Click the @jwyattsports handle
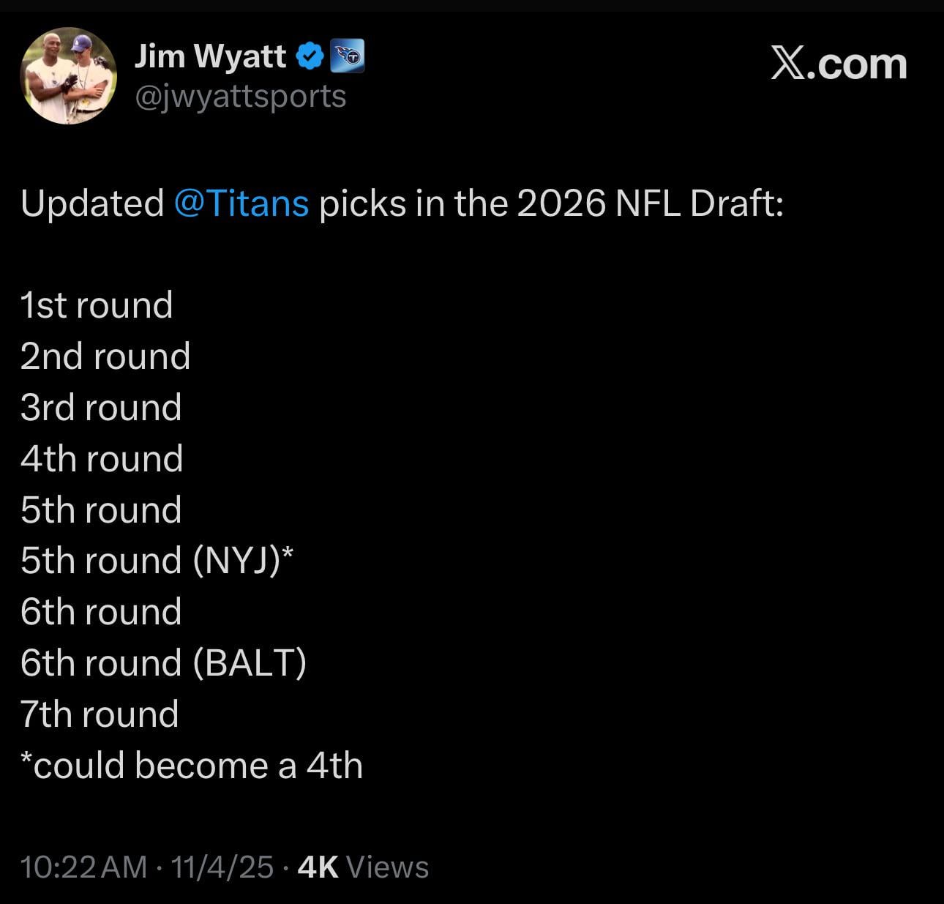Viewport: 944px width, 904px height. [240, 97]
